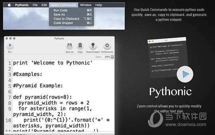
Task: Click the 'for asterisks in range(1,' line
Action: coord(55,109)
